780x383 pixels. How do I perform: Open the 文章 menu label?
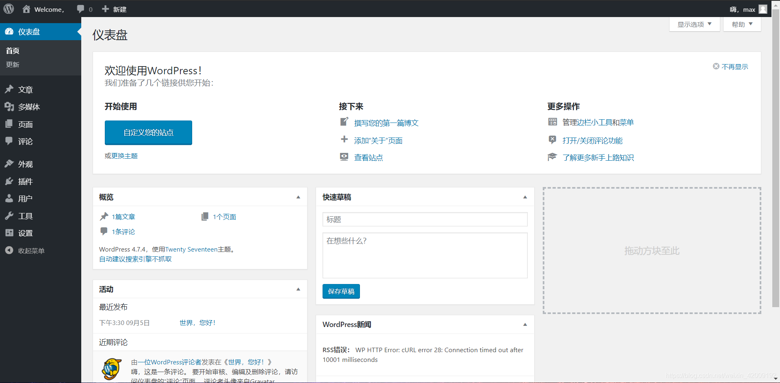click(26, 90)
